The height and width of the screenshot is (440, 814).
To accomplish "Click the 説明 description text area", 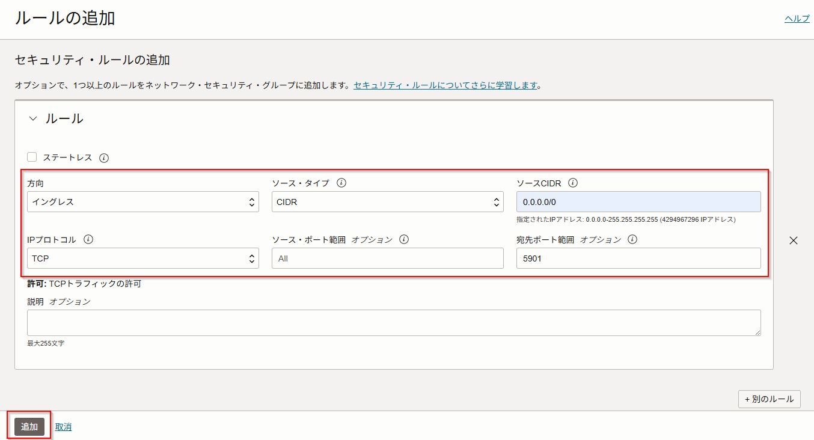I will (394, 323).
